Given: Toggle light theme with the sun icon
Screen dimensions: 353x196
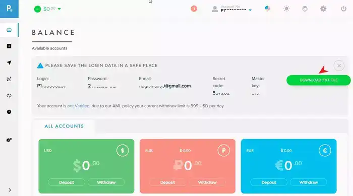Looking at the screenshot, I should click(x=286, y=9).
